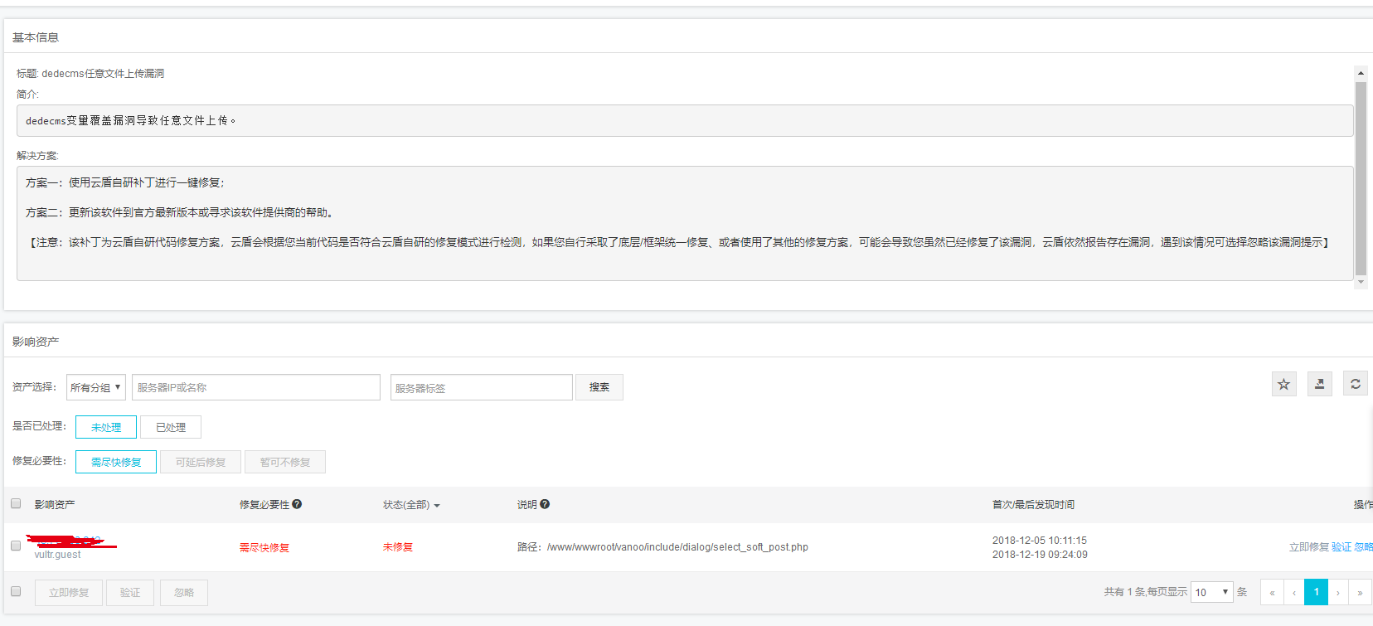Viewport: 1373px width, 626px height.
Task: Click the basic info panel vertical scrollbar
Action: [x=1361, y=177]
